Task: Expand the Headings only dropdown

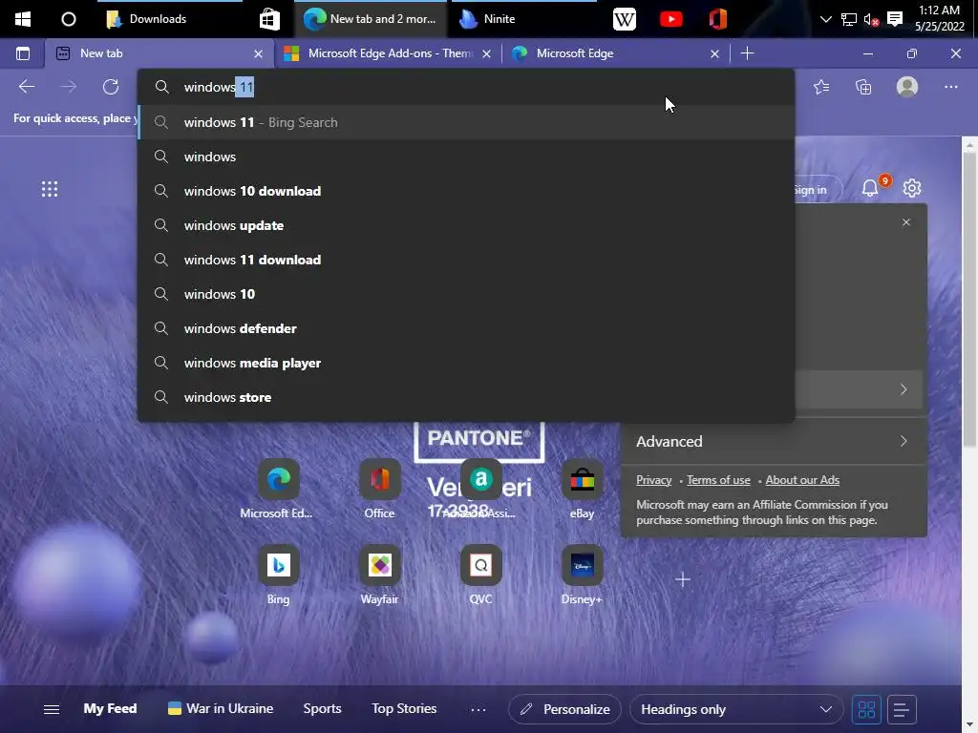Action: (x=736, y=709)
